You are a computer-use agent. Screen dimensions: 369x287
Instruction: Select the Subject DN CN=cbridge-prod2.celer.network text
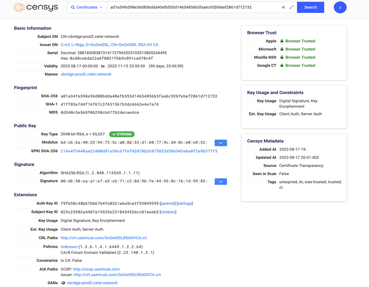90,36
